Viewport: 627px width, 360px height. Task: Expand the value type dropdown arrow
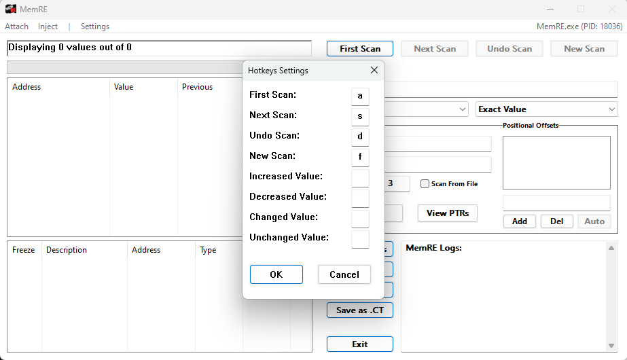coord(463,109)
